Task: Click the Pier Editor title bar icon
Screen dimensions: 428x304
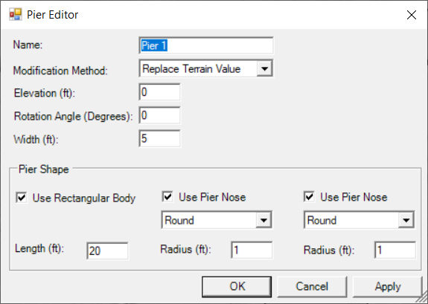Action: [16, 14]
